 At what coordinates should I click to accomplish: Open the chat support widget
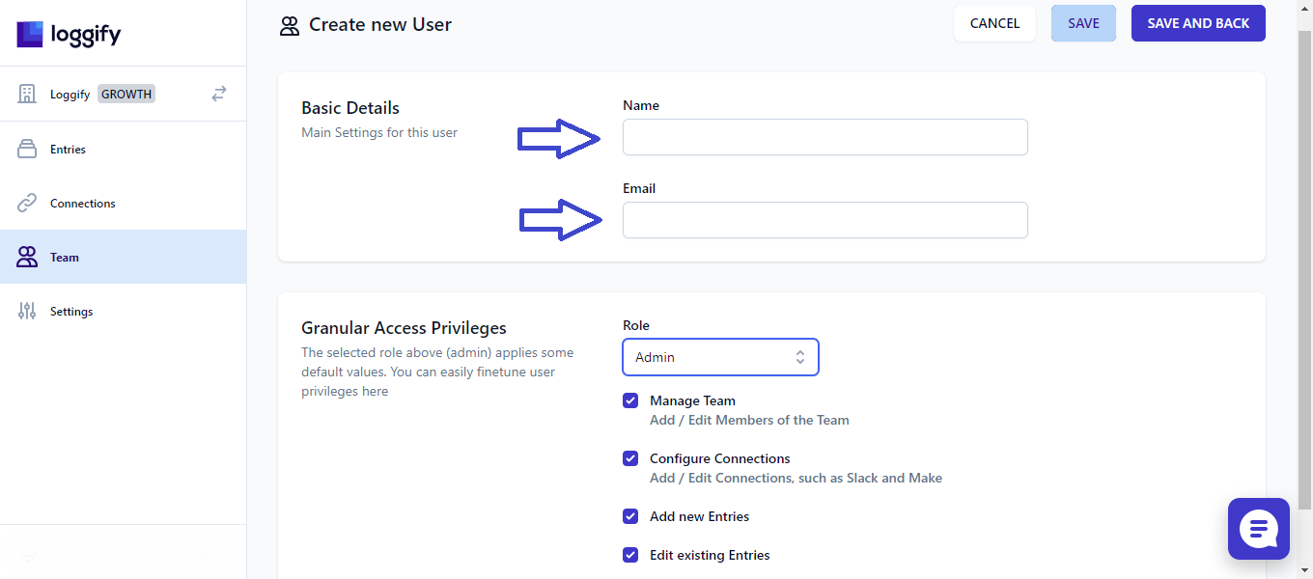(1259, 529)
